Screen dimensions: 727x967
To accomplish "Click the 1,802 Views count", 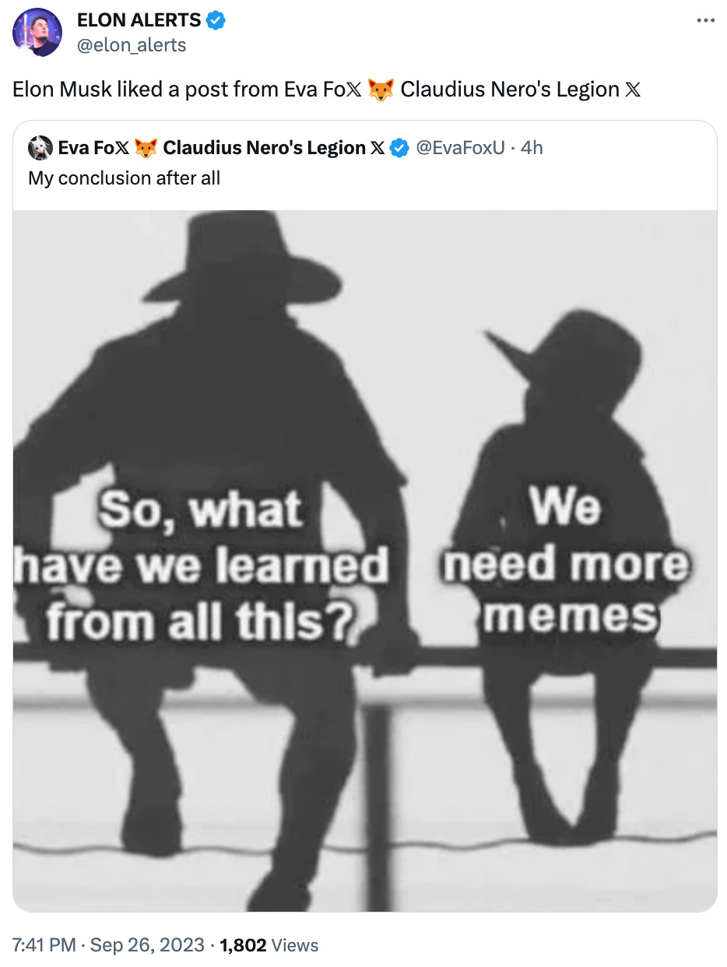I will click(269, 945).
